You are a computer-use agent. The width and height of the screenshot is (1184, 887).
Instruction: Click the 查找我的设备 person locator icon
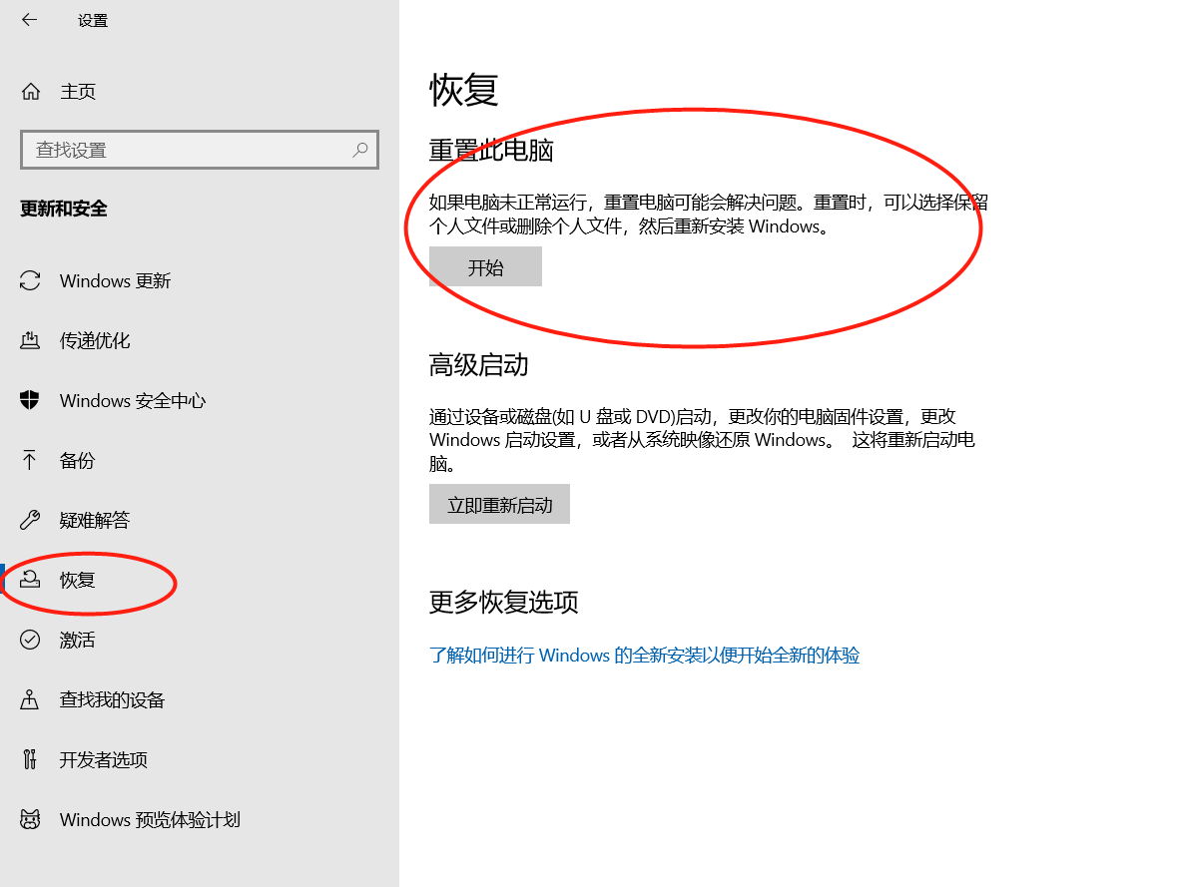pyautogui.click(x=31, y=700)
